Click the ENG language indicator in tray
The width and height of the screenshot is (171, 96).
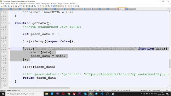click(x=156, y=94)
